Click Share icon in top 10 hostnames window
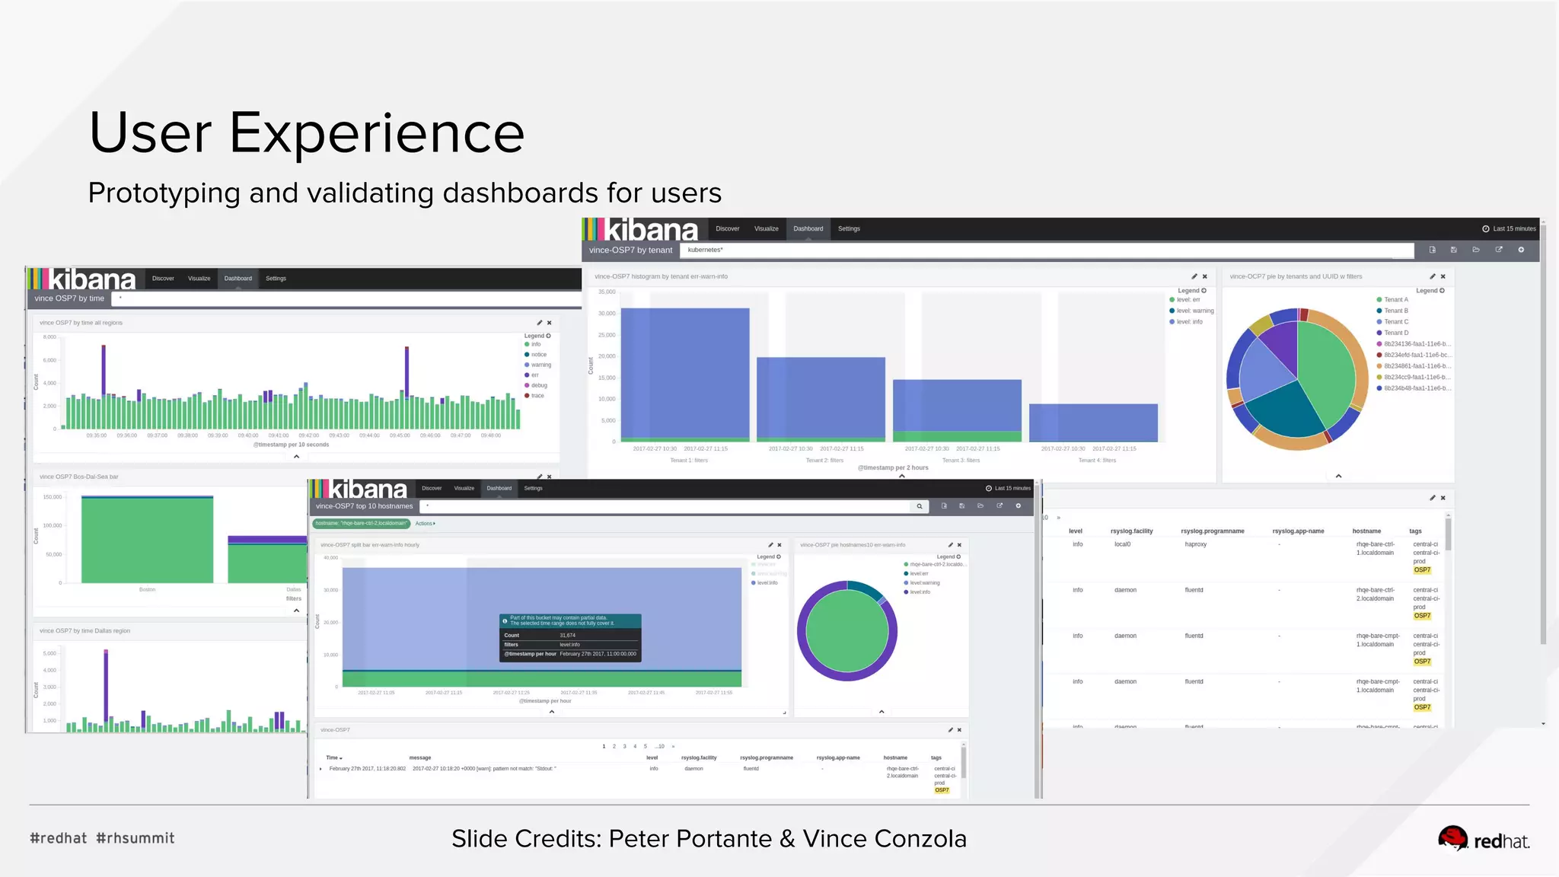1559x877 pixels. pos(999,506)
